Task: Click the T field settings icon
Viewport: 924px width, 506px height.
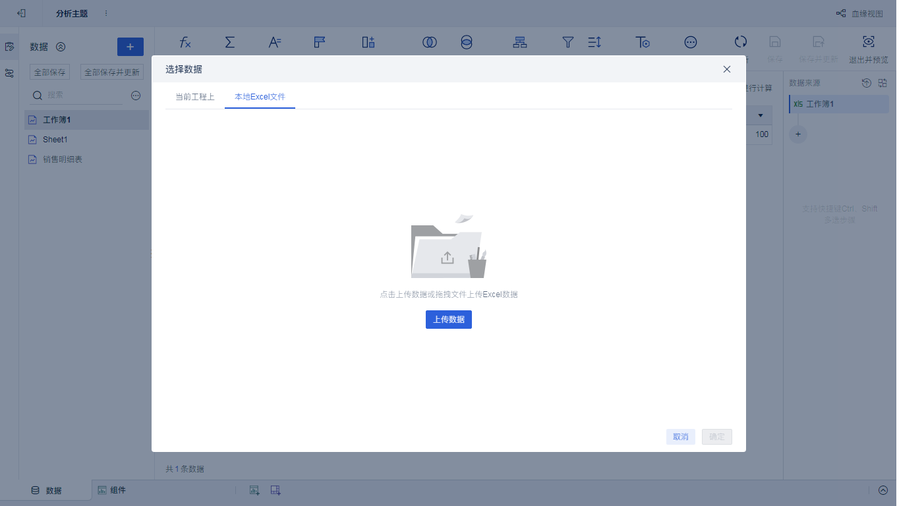Action: [643, 42]
